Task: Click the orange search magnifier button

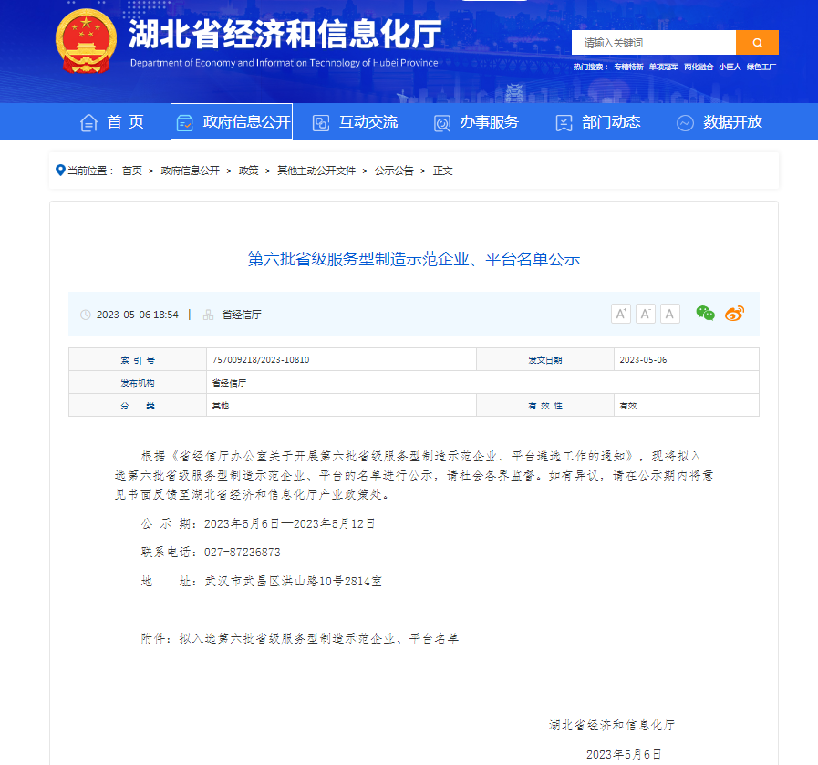Action: [x=757, y=42]
